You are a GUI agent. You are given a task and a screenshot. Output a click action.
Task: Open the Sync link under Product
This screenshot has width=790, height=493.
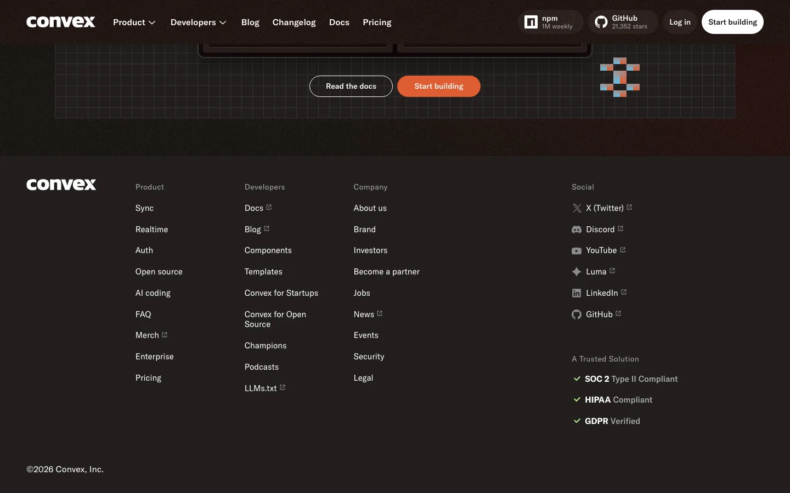tap(144, 208)
